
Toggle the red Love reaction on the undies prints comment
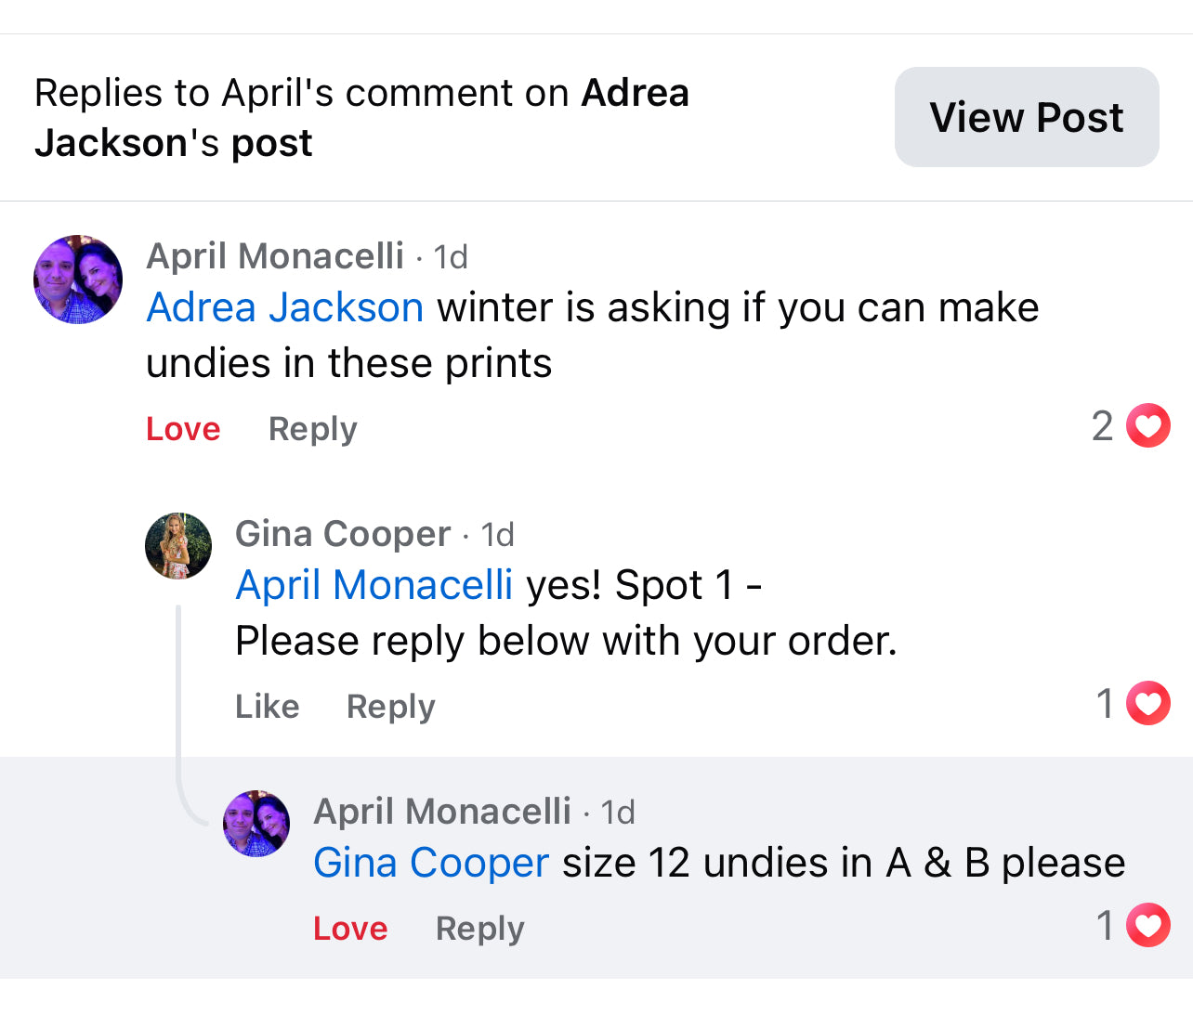pyautogui.click(x=183, y=429)
